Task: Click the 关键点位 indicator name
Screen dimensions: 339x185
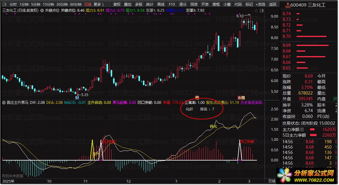Action: (x=52, y=10)
